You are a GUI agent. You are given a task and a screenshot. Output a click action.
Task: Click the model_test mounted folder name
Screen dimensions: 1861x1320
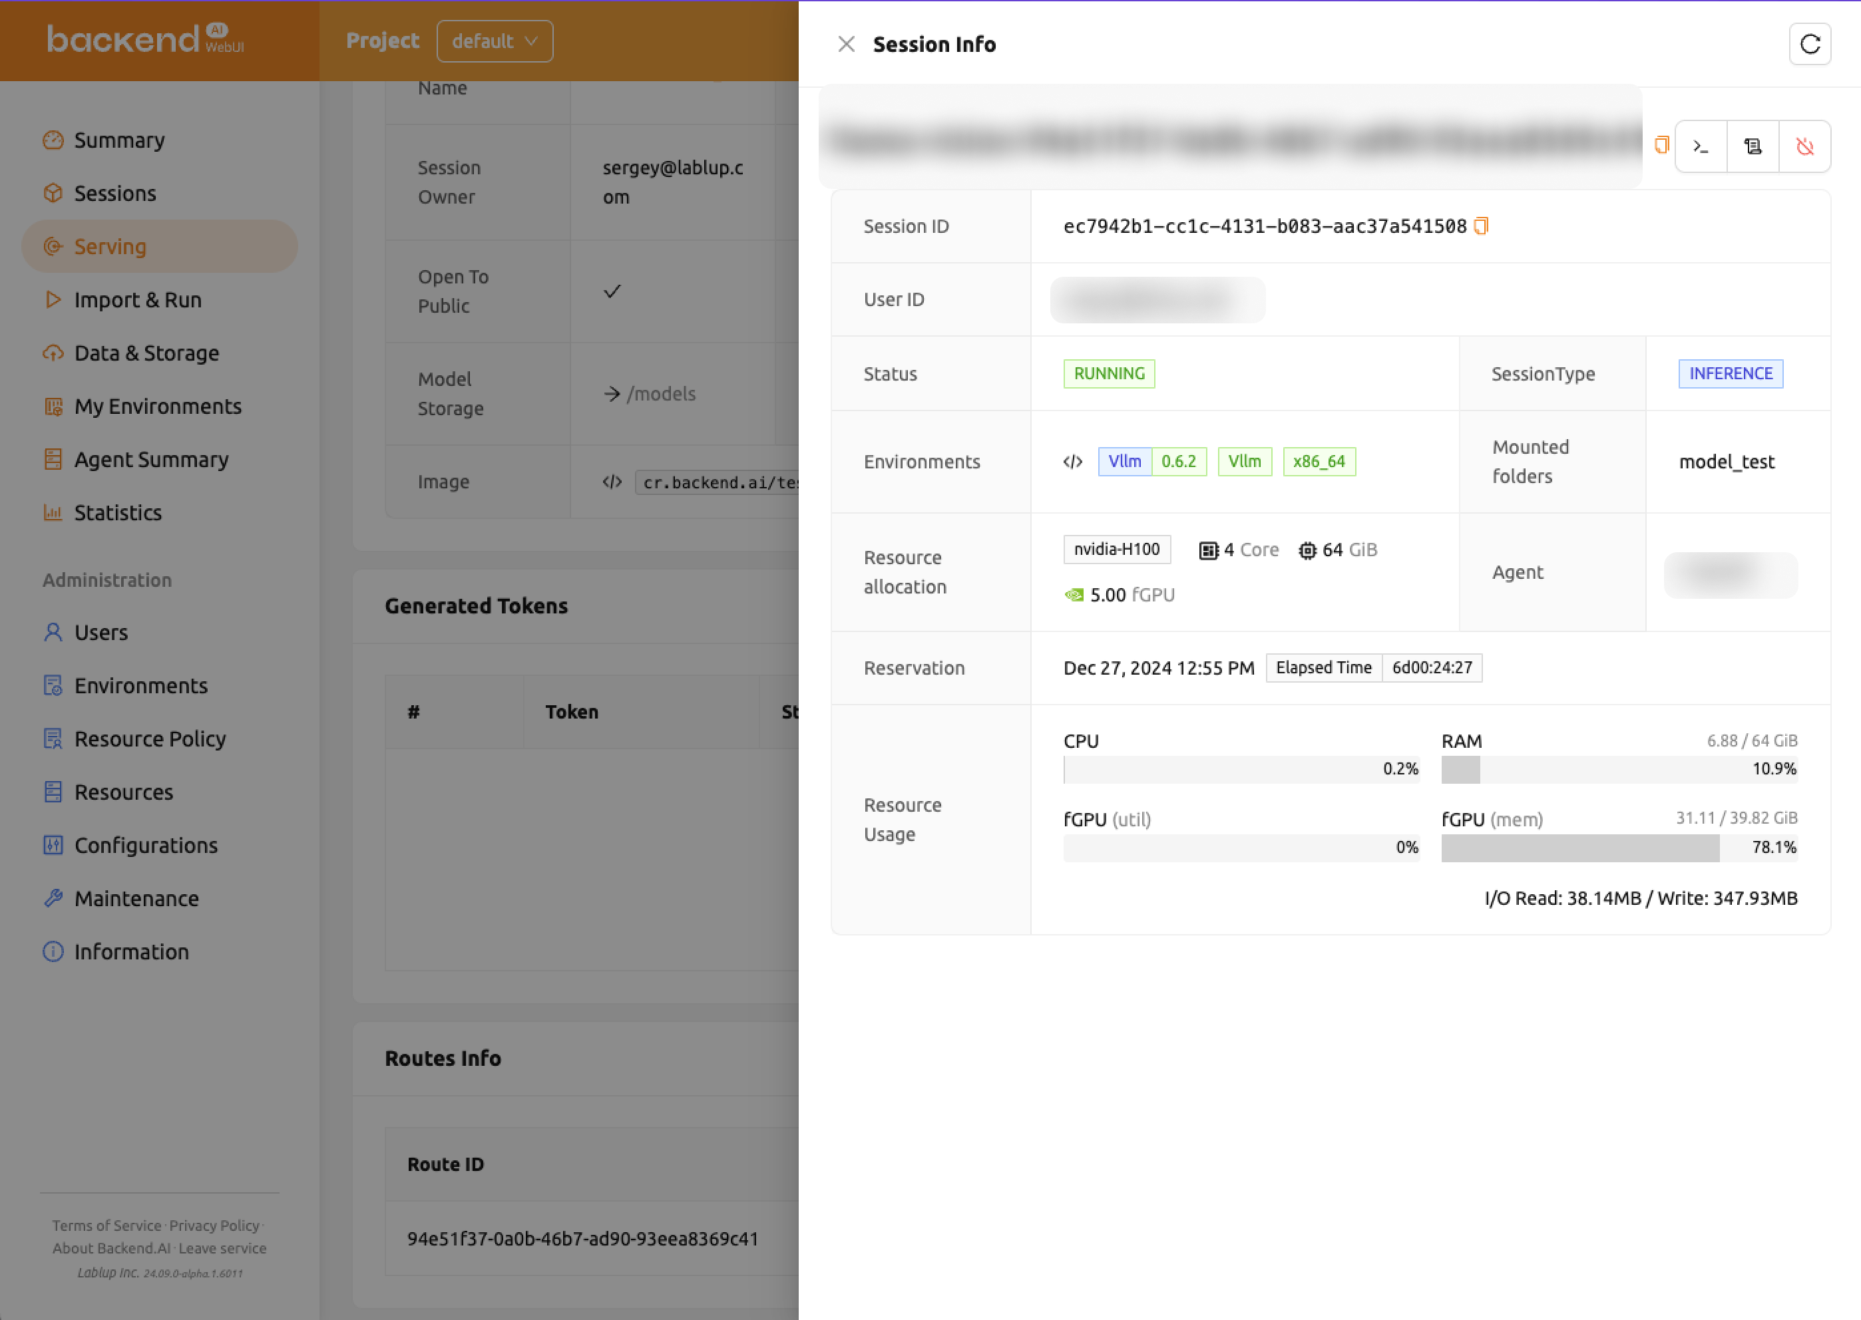point(1727,462)
